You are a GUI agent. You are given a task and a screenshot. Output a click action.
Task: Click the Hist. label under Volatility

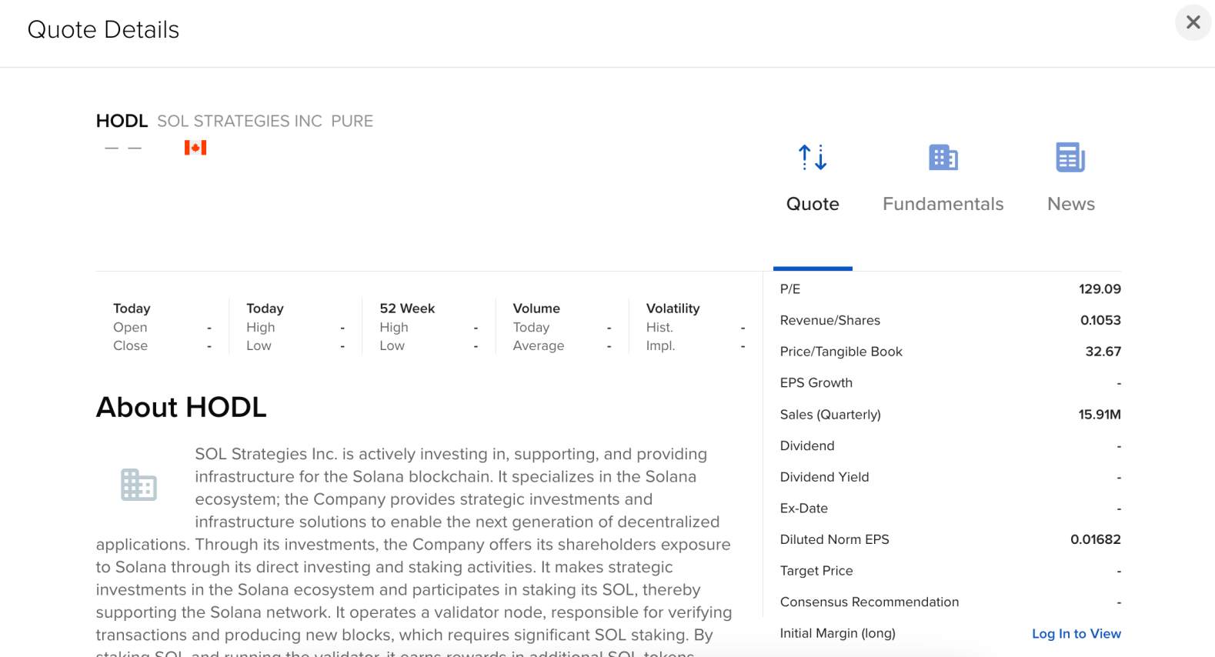click(659, 328)
